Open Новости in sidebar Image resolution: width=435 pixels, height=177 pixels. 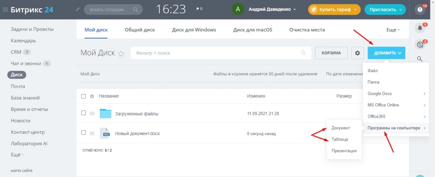click(20, 121)
